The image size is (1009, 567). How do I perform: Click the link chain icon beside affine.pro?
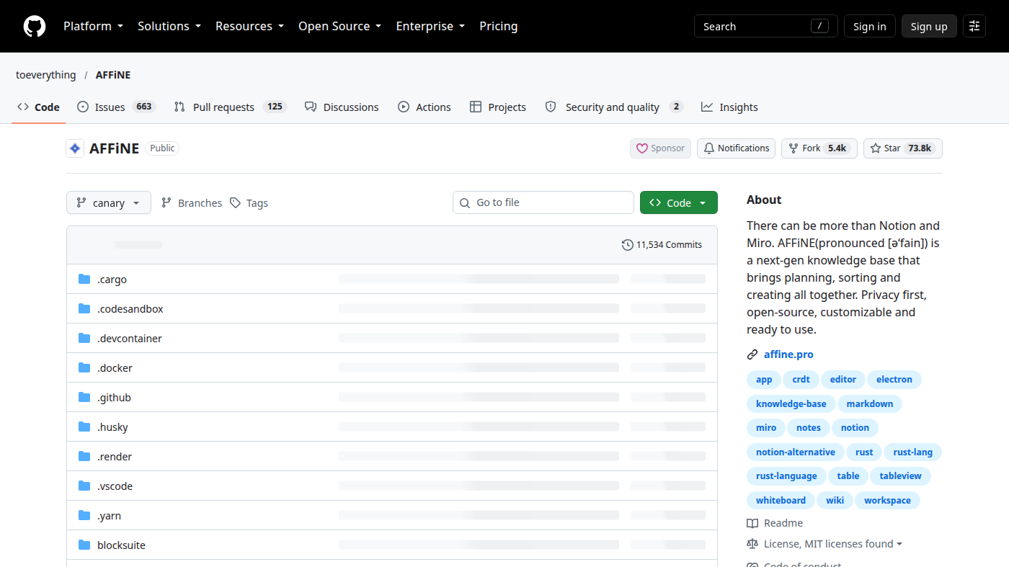coord(752,354)
